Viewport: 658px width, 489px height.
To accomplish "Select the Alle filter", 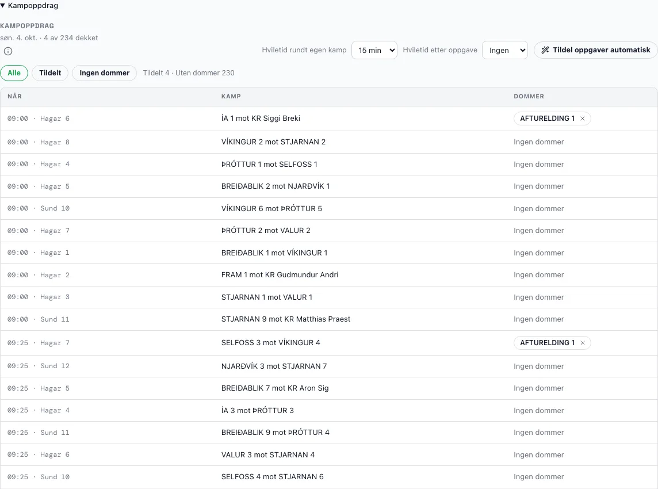I will [14, 73].
